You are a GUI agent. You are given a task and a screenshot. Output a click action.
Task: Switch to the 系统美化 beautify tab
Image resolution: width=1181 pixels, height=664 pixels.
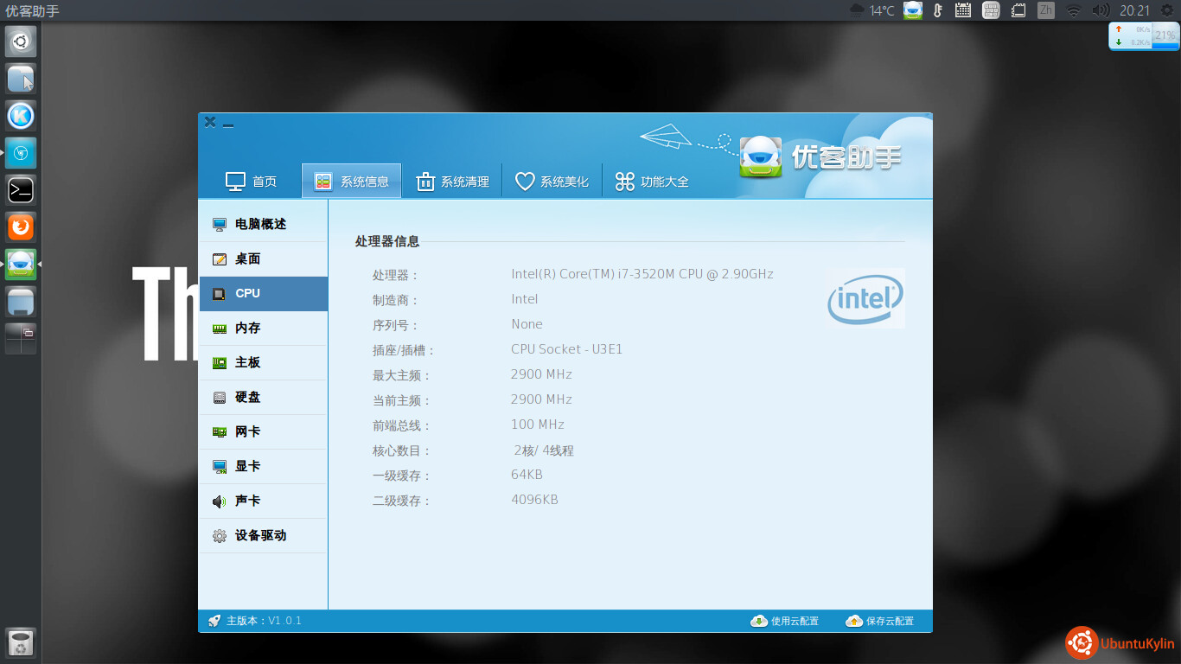552,182
